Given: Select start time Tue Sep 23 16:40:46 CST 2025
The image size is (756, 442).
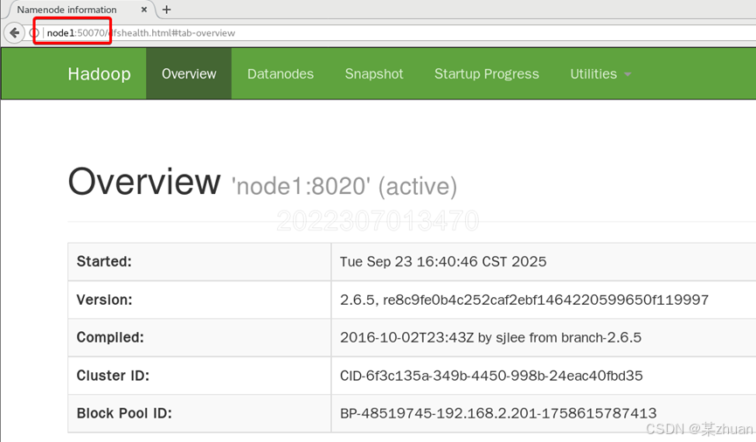Looking at the screenshot, I should tap(443, 262).
